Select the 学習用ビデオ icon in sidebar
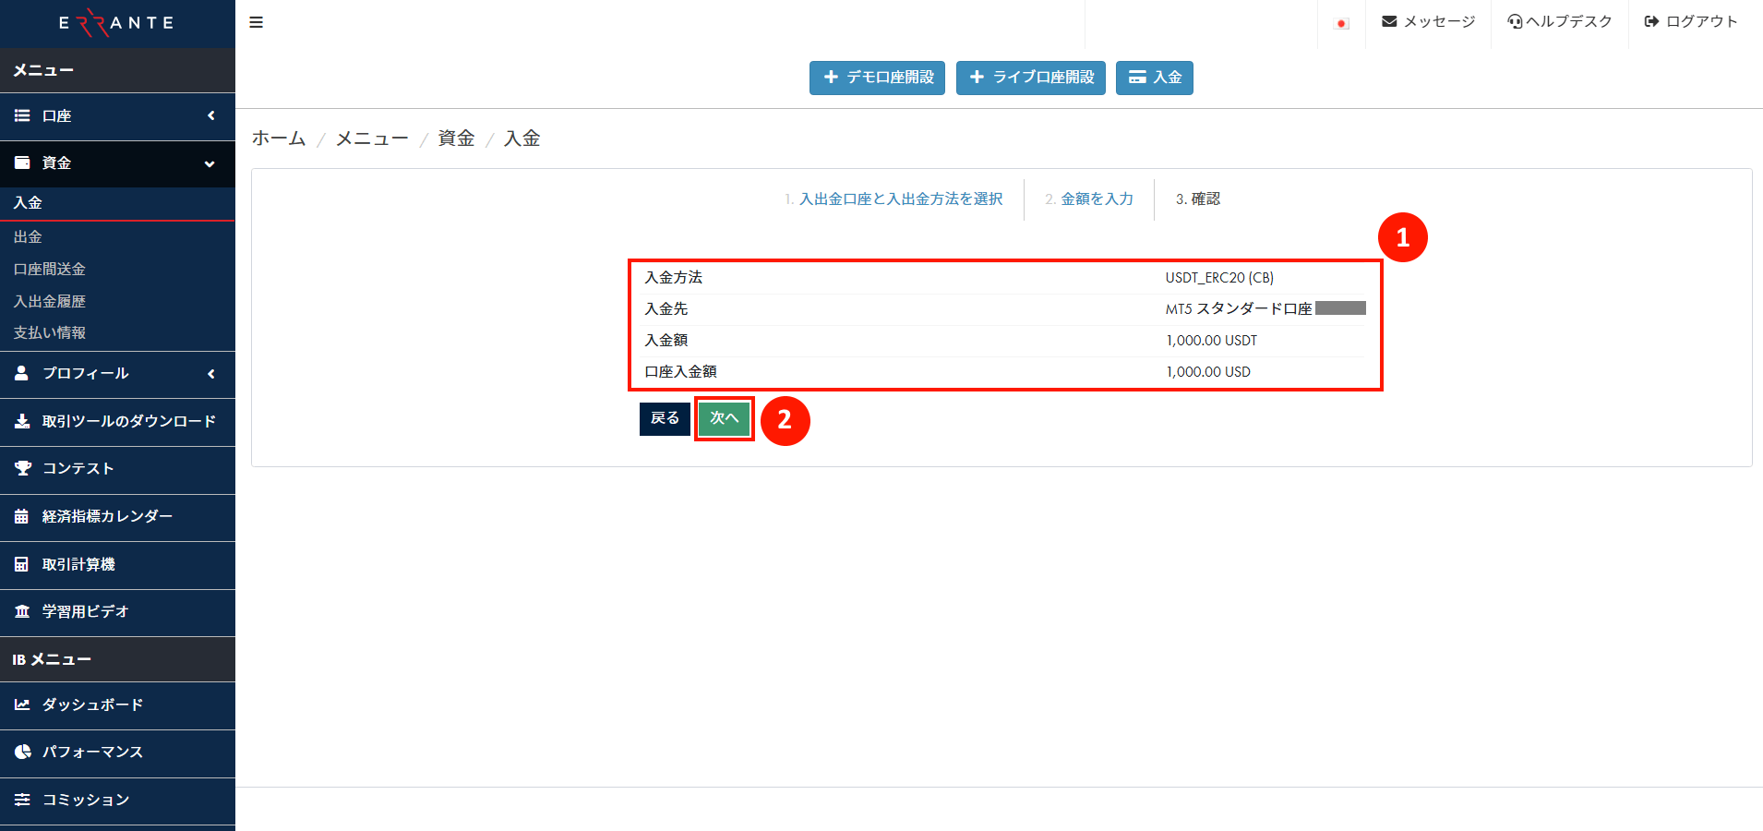 21,611
